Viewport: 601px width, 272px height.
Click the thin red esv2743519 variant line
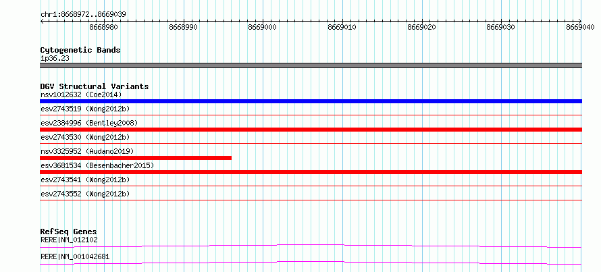311,115
